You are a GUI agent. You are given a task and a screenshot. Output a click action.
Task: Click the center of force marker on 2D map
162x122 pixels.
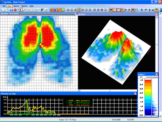point(41,45)
